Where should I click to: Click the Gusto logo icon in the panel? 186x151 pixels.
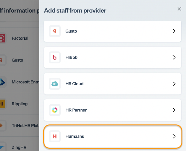pyautogui.click(x=55, y=31)
